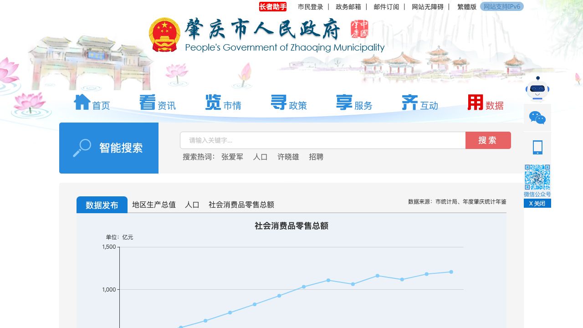The width and height of the screenshot is (583, 328).
Task: Click the national emblem logo
Action: 164,35
